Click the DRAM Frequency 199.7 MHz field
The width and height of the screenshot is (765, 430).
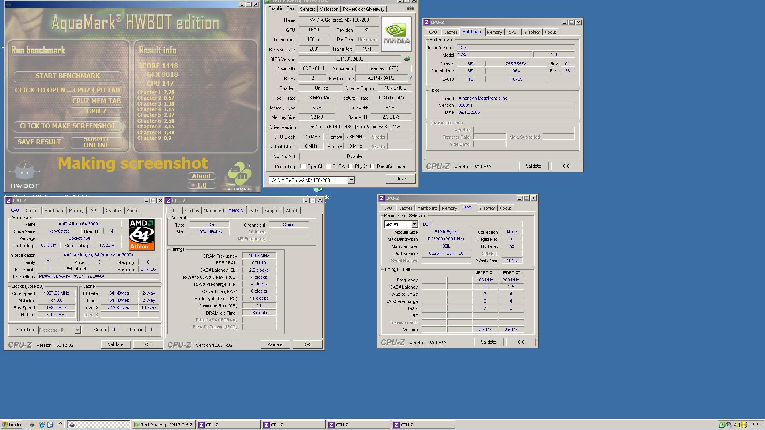(x=259, y=256)
